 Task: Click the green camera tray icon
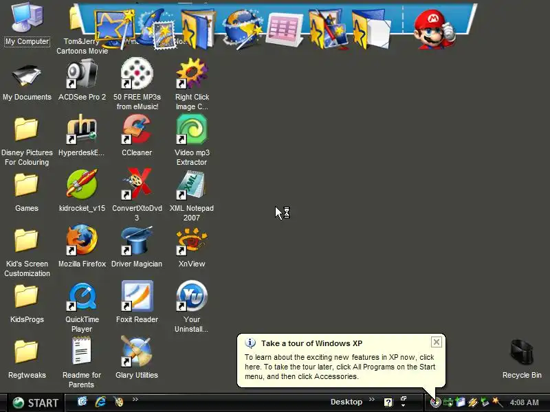point(448,402)
